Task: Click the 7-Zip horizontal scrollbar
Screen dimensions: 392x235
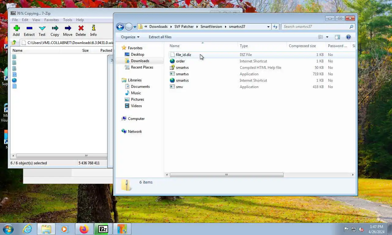Action: click(61, 156)
